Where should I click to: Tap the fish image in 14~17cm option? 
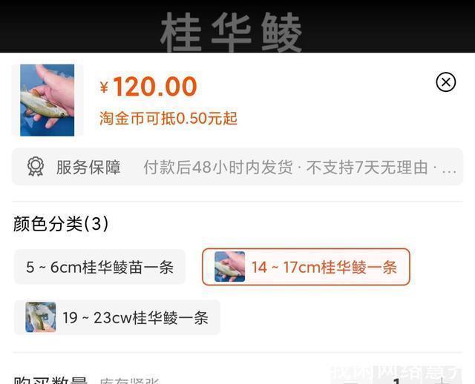click(229, 267)
